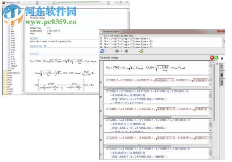
Task: Click the refresh icon in Equation Viewer
Action: [102, 51]
